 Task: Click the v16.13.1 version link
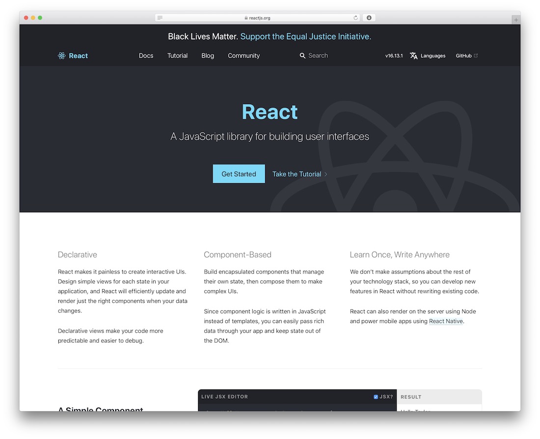(394, 55)
